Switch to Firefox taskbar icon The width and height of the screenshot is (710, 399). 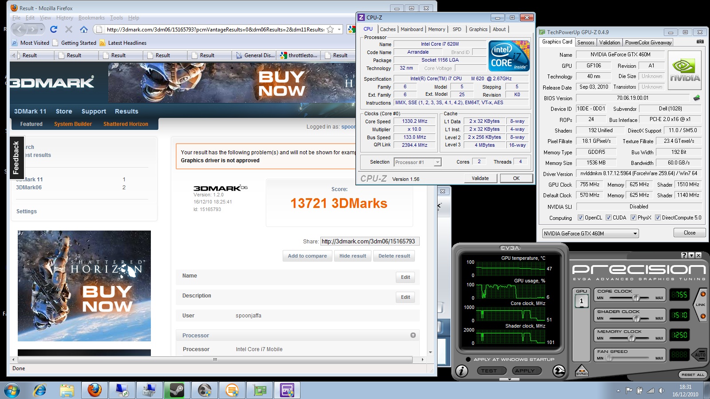[95, 390]
